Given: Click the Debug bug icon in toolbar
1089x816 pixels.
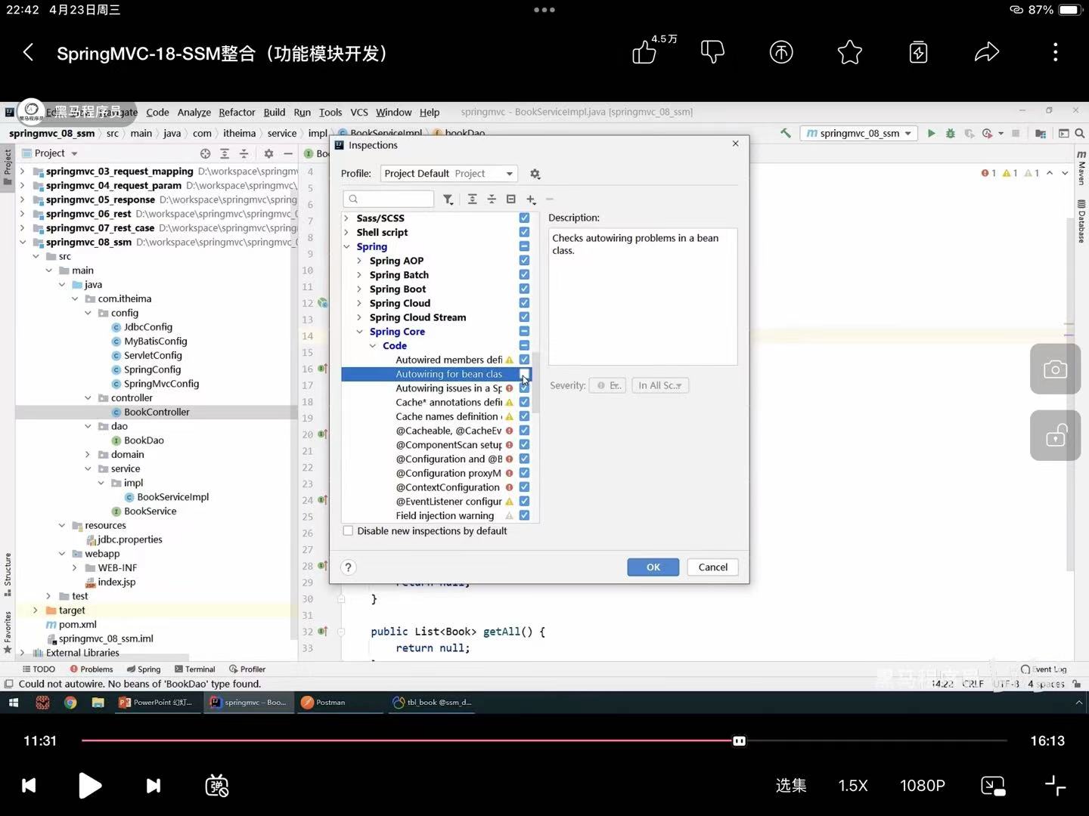Looking at the screenshot, I should pyautogui.click(x=951, y=133).
